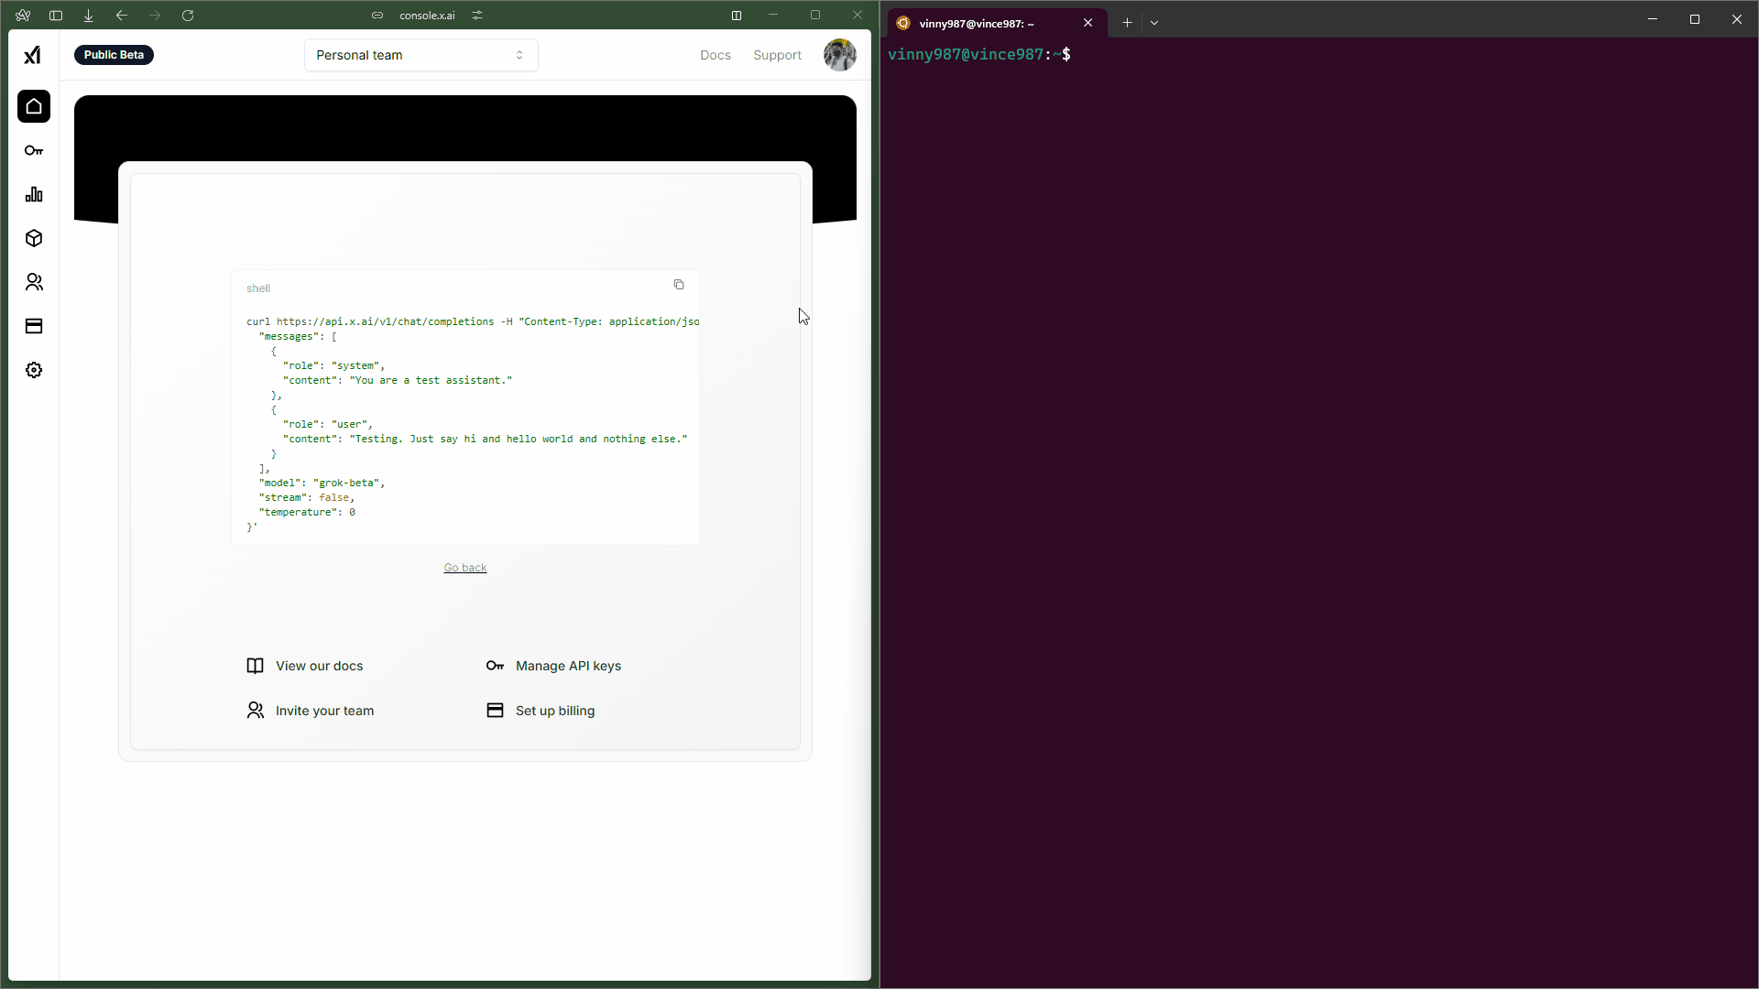Open the Docs menu item
The height and width of the screenshot is (989, 1759).
coord(715,55)
